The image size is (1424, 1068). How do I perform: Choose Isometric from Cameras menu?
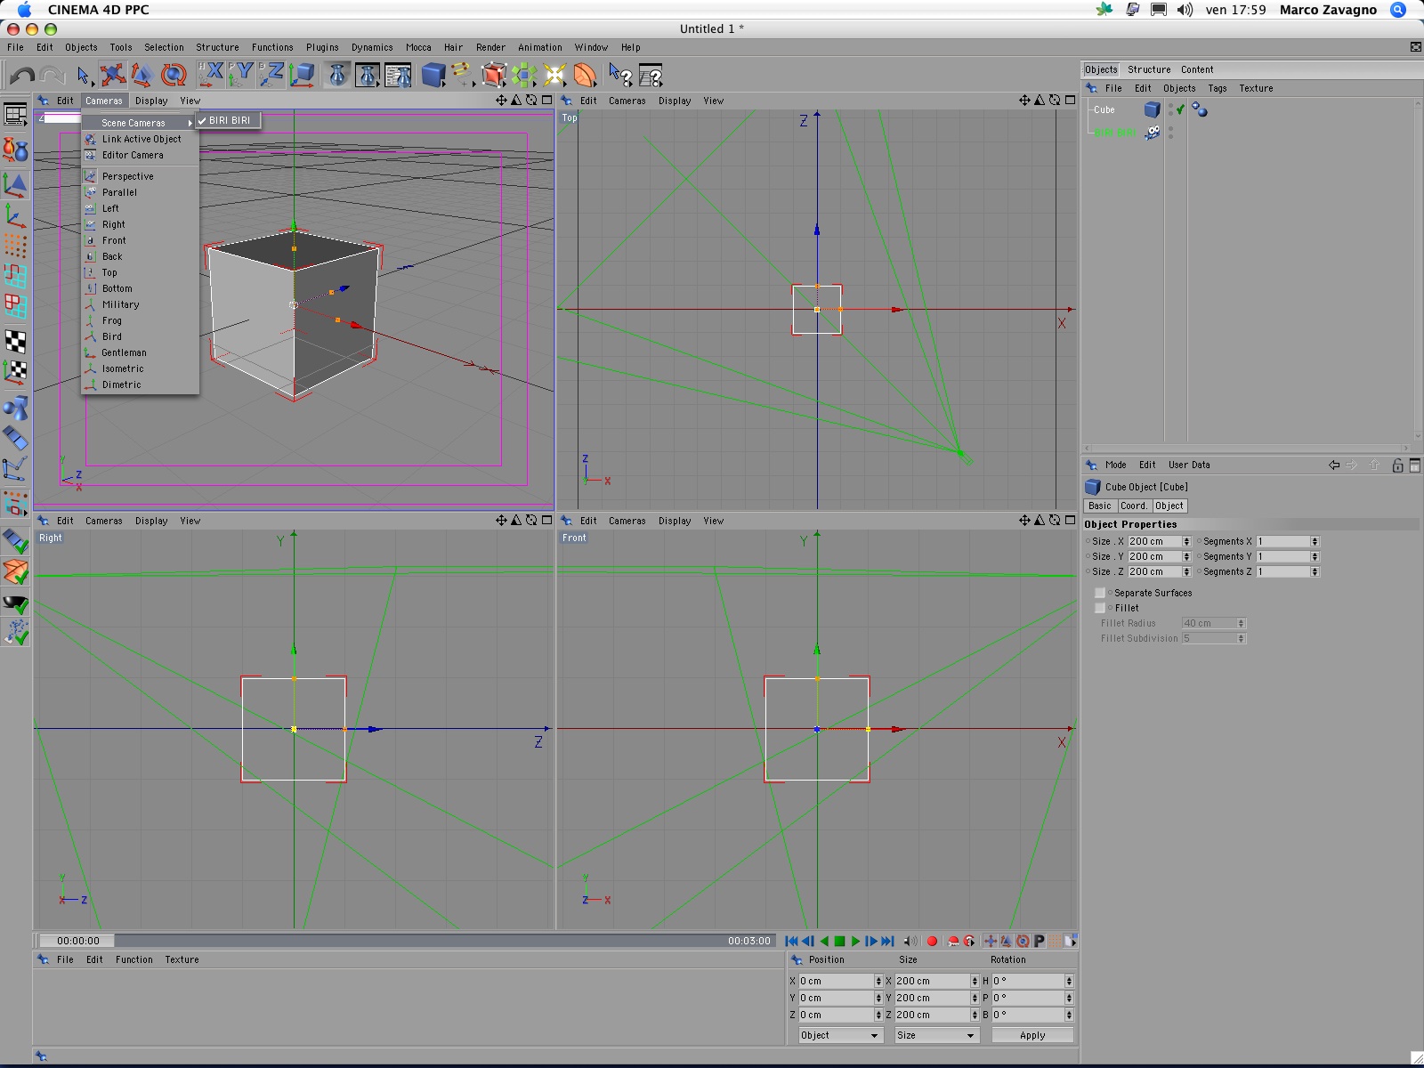[123, 368]
